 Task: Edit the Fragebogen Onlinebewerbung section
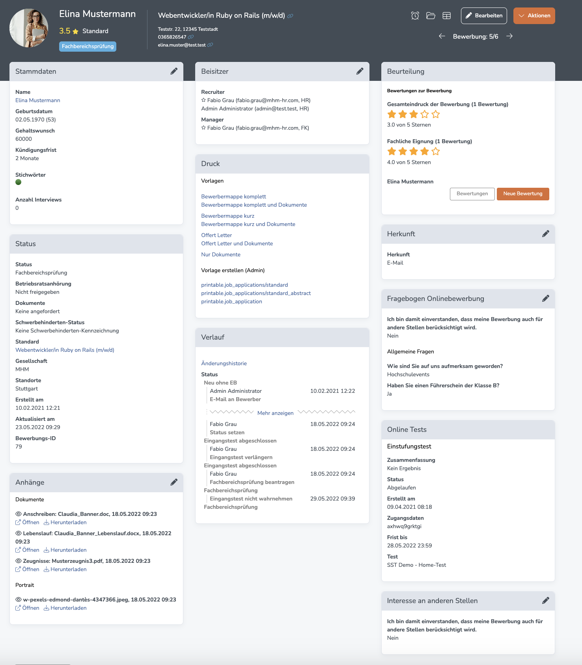pyautogui.click(x=546, y=299)
